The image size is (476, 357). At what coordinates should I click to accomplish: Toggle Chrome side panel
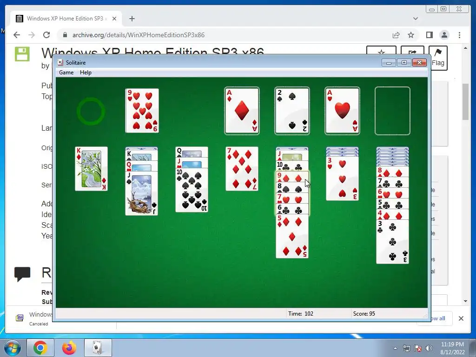[x=429, y=35]
